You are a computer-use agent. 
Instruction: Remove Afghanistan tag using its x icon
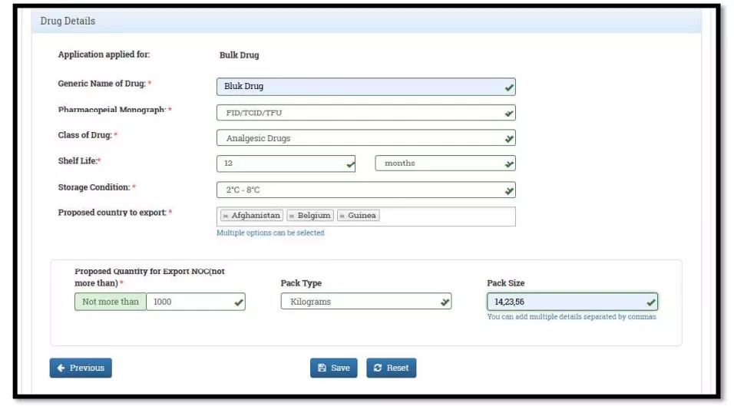(x=225, y=216)
